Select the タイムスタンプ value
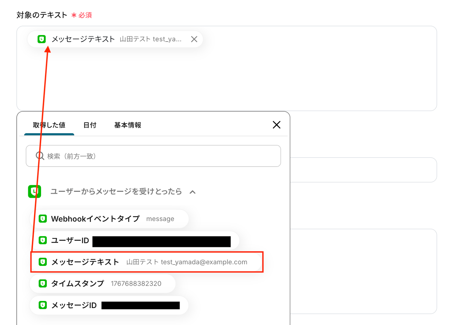453x325 pixels. click(102, 283)
